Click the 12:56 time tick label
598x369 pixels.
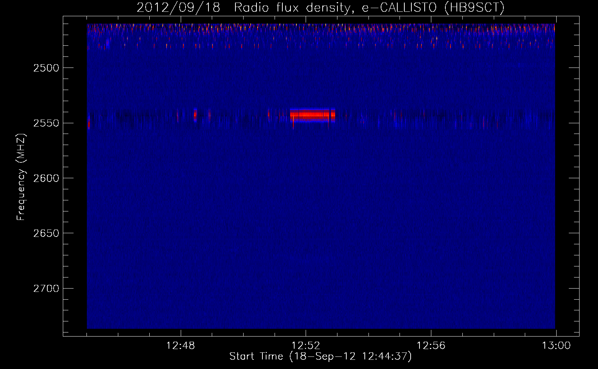pyautogui.click(x=431, y=346)
